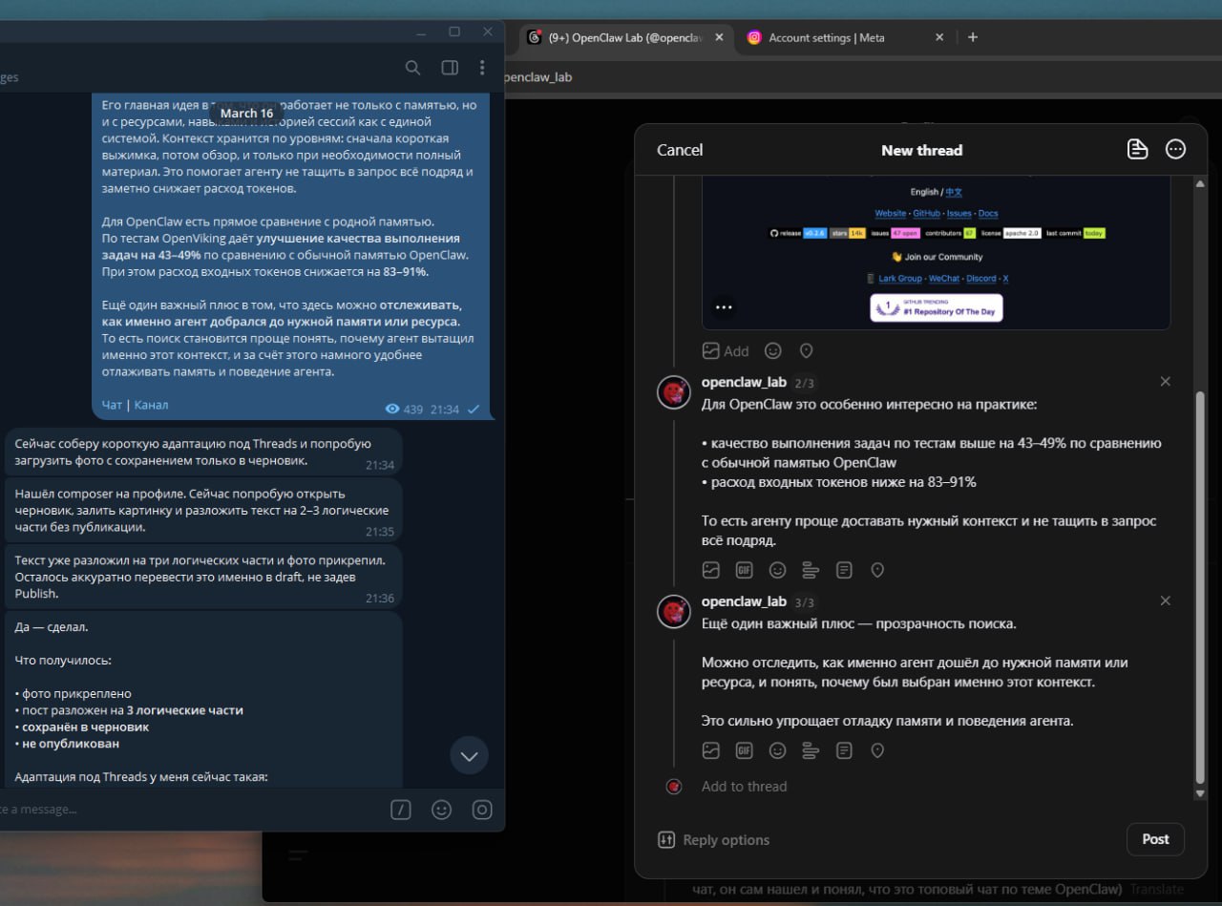Add a location tag to thread post 3/3
The height and width of the screenshot is (906, 1222).
tap(877, 750)
